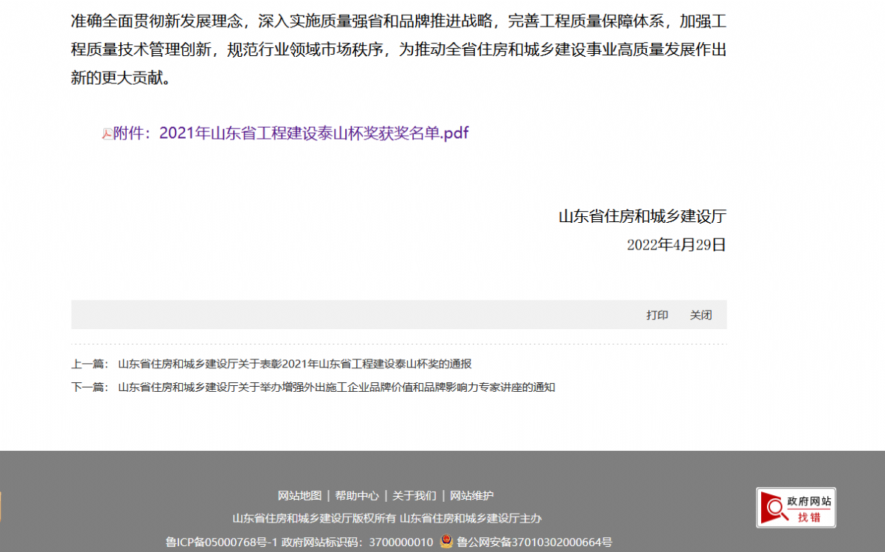The width and height of the screenshot is (885, 552).
Task: Click the 上一篇 label before previous article
Action: 89,364
